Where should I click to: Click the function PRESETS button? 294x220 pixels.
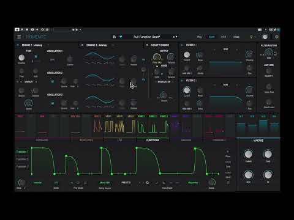click(126, 183)
